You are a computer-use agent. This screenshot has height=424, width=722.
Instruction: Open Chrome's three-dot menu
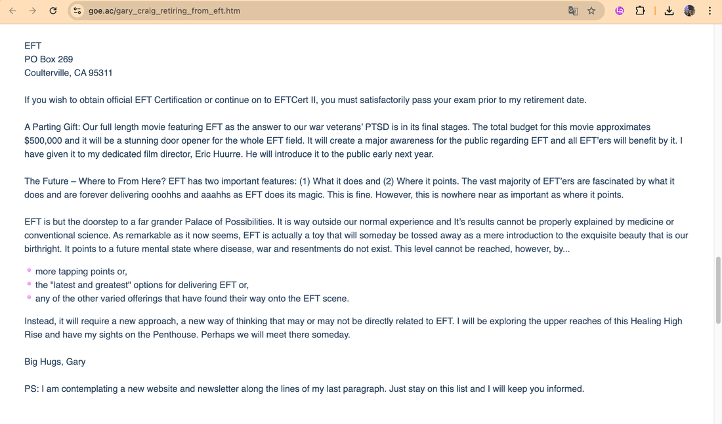tap(710, 11)
